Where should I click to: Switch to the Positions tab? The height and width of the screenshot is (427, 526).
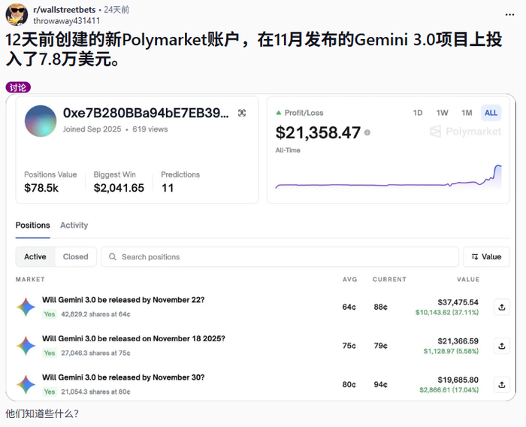point(32,226)
